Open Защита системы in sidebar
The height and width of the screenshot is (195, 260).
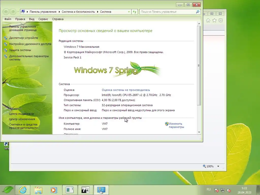20,50
